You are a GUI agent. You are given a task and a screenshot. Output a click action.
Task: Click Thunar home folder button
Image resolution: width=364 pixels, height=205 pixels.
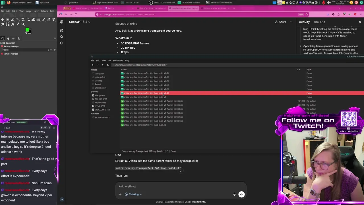tap(107, 65)
